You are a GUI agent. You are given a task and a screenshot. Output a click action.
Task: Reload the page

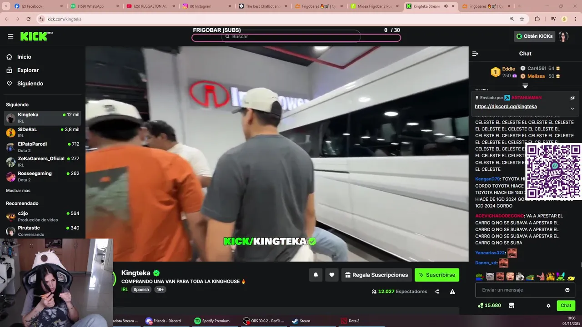[x=28, y=19]
